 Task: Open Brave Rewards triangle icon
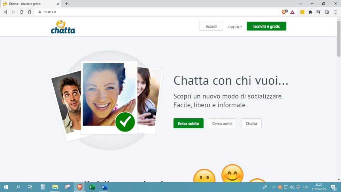(292, 12)
